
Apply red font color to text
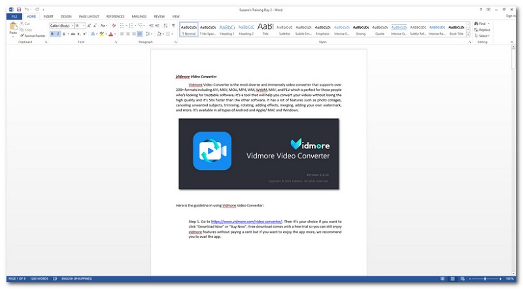click(x=110, y=34)
